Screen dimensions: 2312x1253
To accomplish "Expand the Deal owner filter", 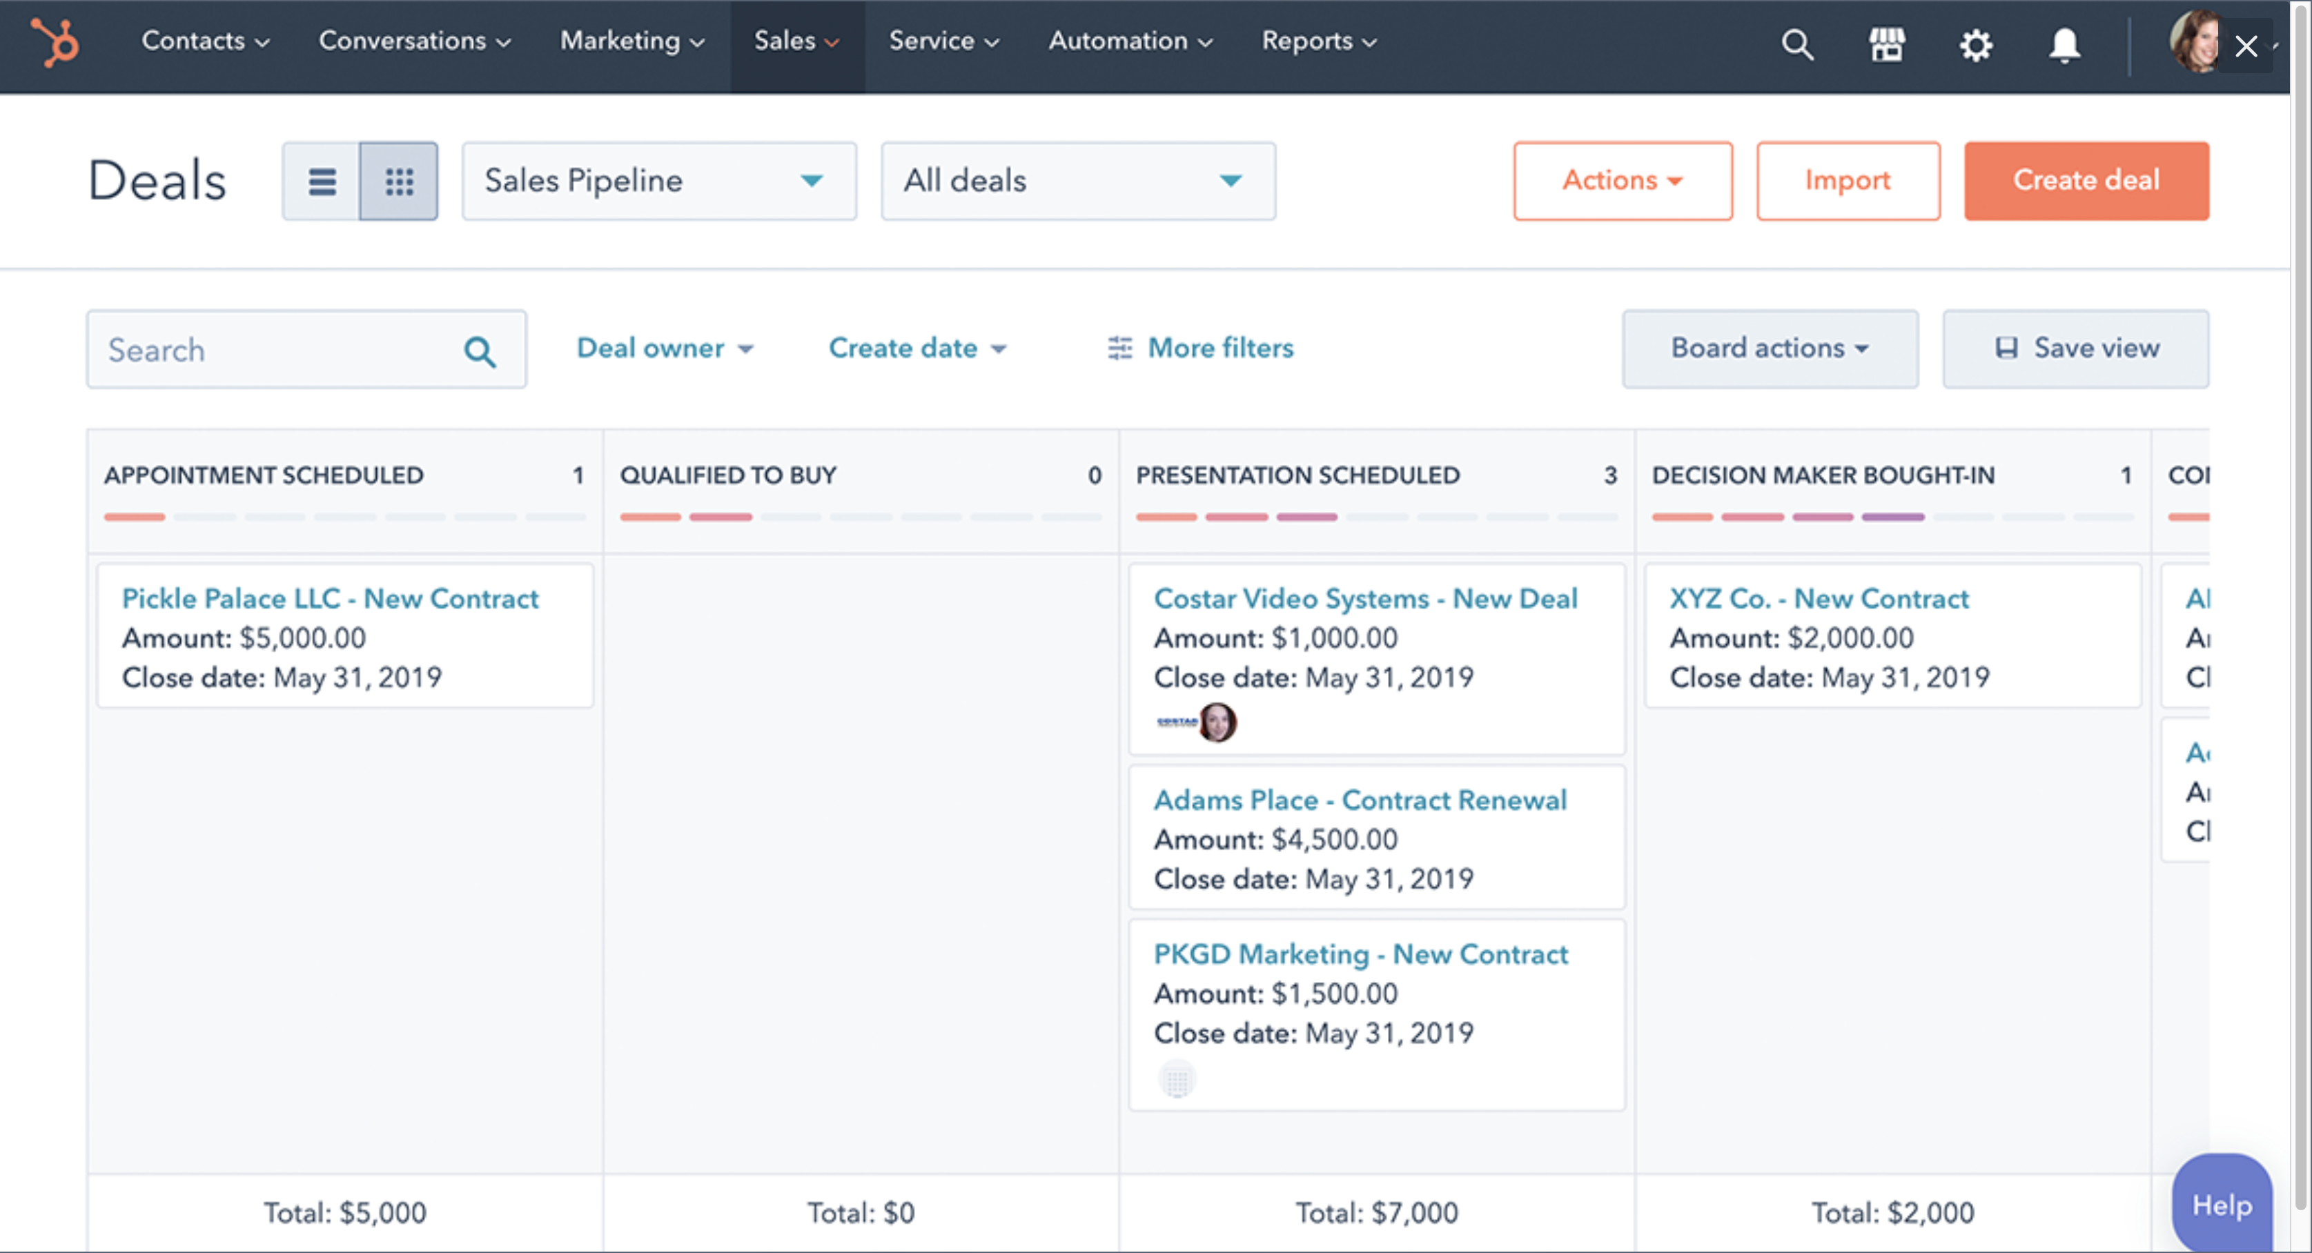I will 664,348.
